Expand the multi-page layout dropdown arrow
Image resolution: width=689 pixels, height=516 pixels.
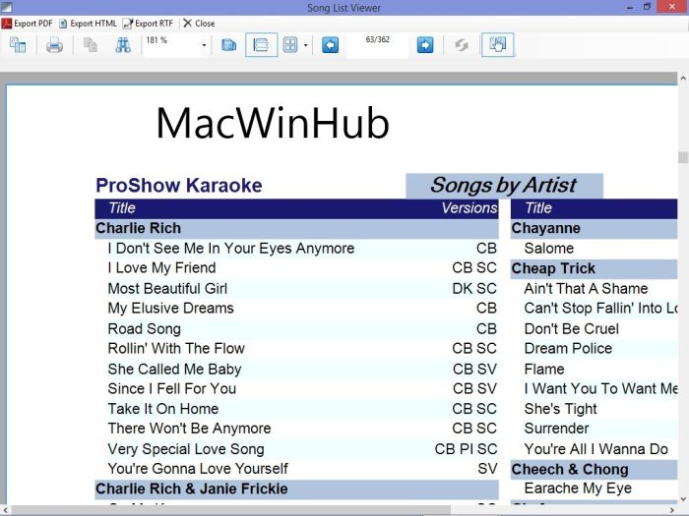(x=305, y=45)
